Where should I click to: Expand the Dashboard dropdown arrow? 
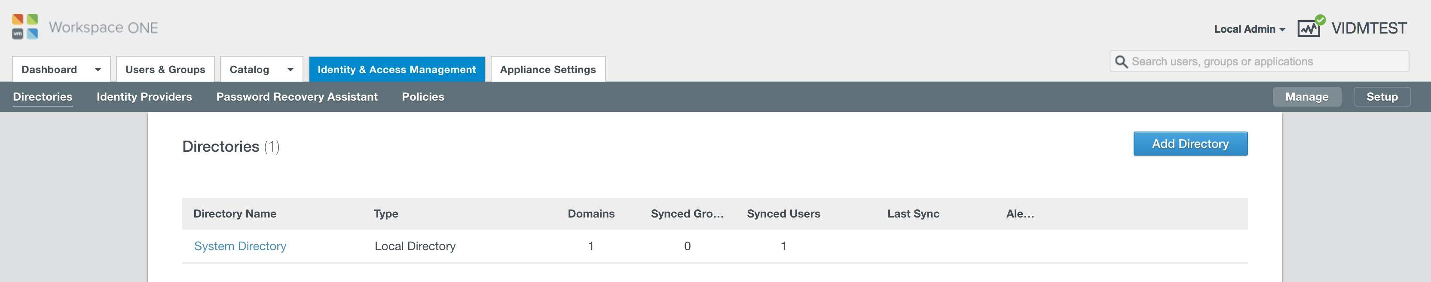[x=98, y=70]
